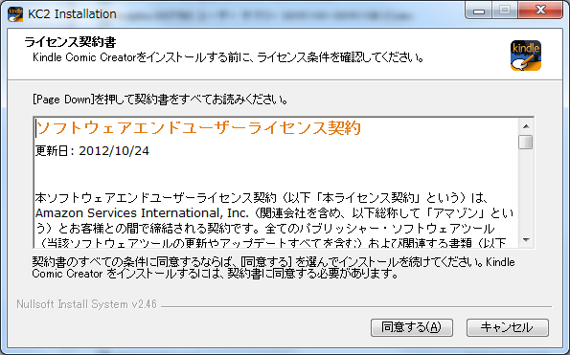Click the ライセンス契約書 header title
Viewport: 570px width, 355px height.
(x=70, y=42)
